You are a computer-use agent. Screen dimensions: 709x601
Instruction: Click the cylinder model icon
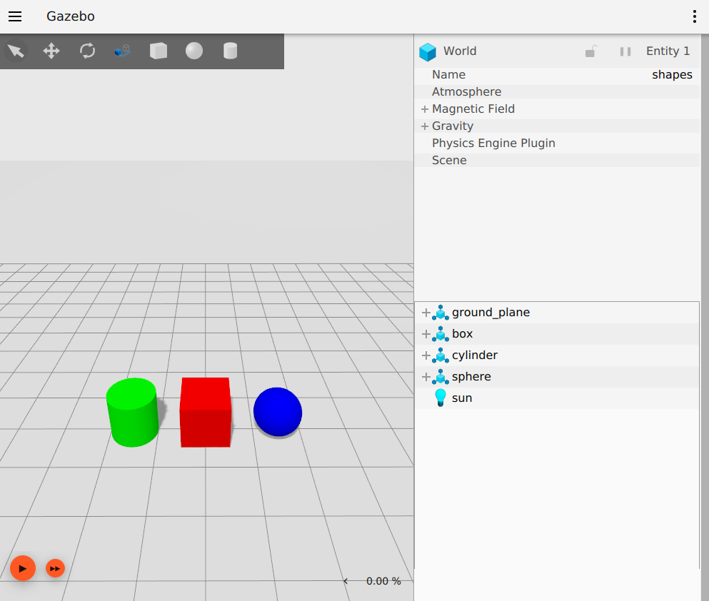(441, 355)
